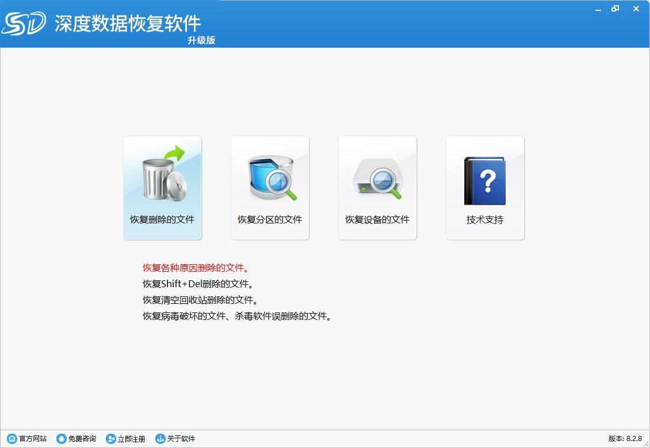Open the 关于软件 link text

[x=181, y=438]
